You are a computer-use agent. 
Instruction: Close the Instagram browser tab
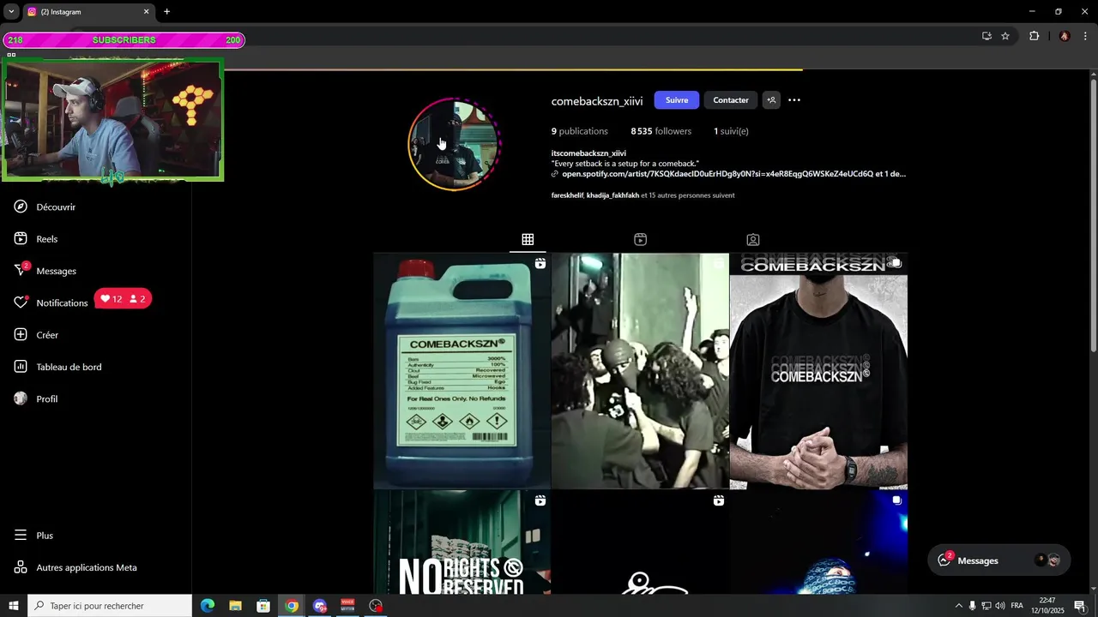tap(146, 12)
